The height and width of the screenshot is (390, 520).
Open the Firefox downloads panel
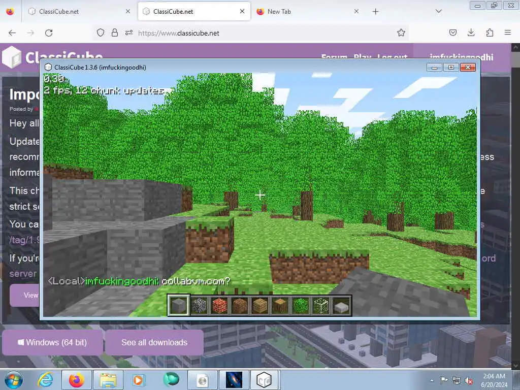(x=471, y=33)
